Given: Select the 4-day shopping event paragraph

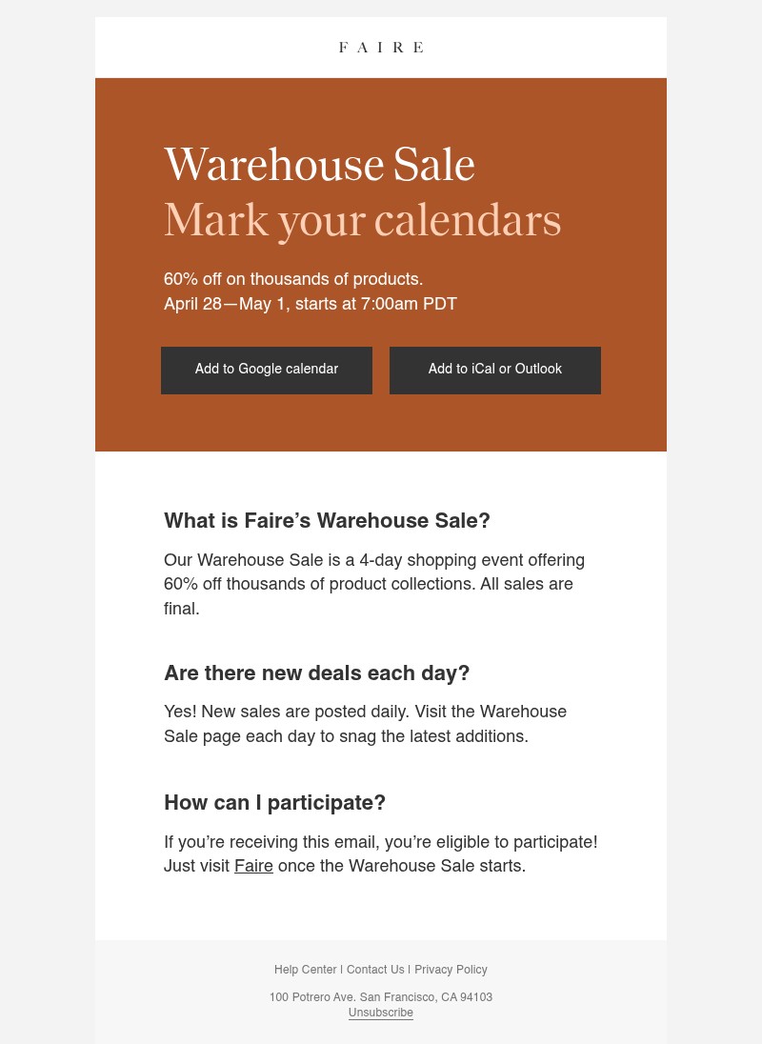Looking at the screenshot, I should click(374, 584).
